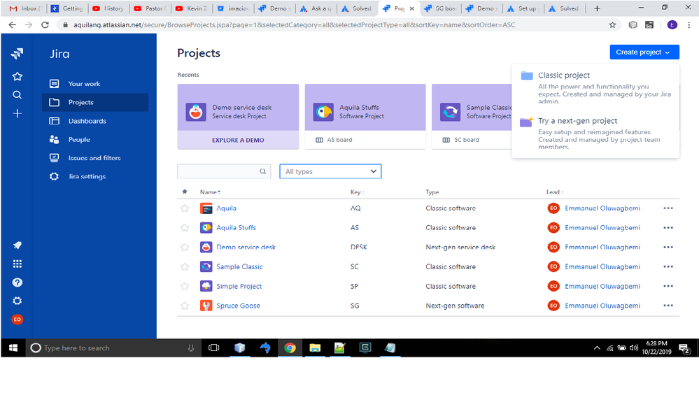699x393 pixels.
Task: Click the next-gen project folder icon
Action: (x=526, y=122)
